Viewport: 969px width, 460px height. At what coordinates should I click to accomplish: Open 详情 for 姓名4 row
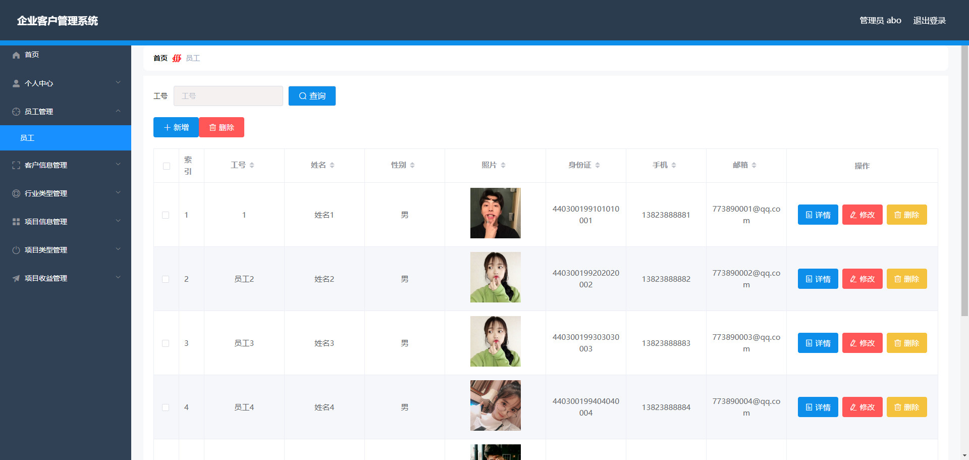[x=818, y=407]
